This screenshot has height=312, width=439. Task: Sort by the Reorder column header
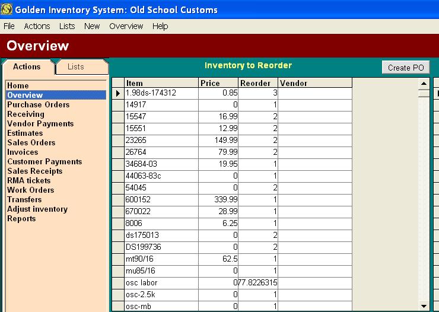click(x=258, y=83)
